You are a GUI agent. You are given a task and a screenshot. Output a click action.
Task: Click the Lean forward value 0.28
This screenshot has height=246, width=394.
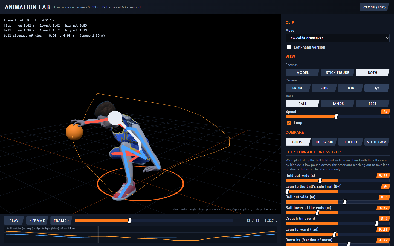coord(383,230)
